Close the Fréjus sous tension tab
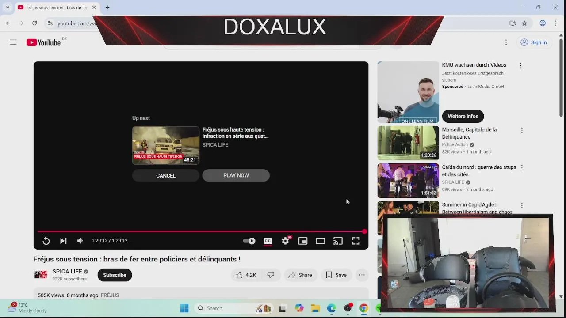The image size is (566, 318). click(x=94, y=8)
